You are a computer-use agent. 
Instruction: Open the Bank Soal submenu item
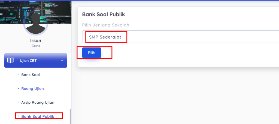point(31,75)
